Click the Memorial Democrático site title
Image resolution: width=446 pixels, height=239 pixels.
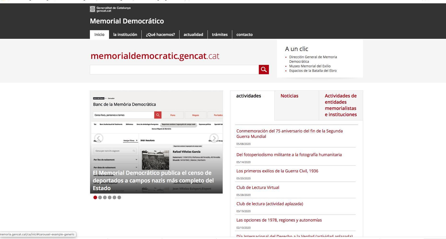tap(127, 21)
